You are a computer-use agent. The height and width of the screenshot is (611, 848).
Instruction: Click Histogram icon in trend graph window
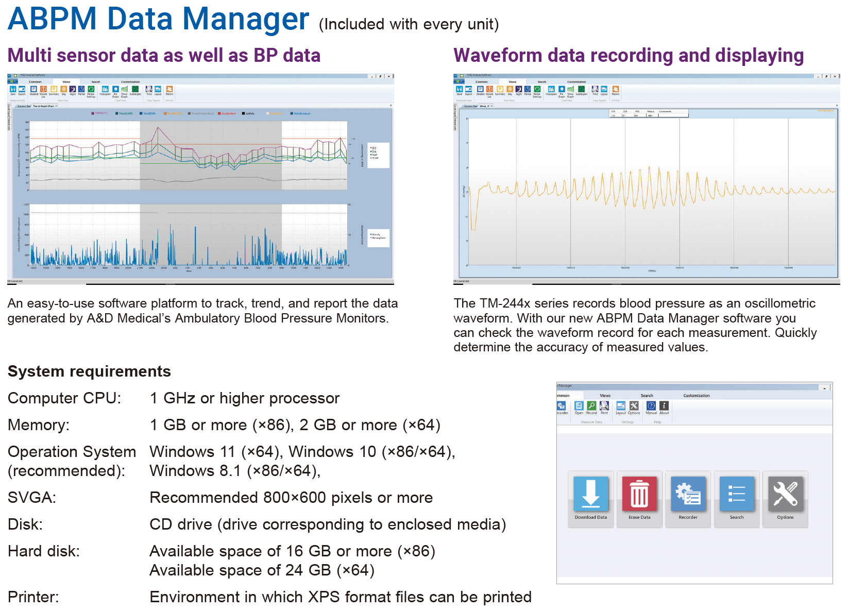[105, 90]
